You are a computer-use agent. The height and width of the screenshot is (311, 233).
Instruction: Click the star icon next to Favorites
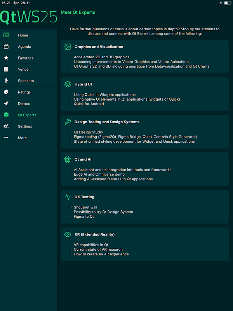pyautogui.click(x=6, y=58)
